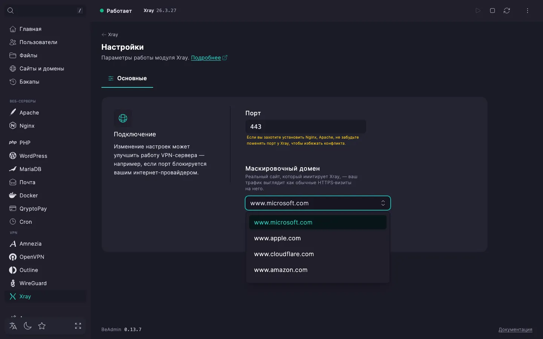
Task: Switch interface language via translate icon
Action: point(13,326)
